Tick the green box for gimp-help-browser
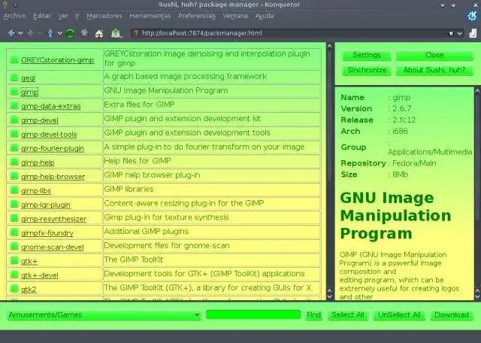Image resolution: width=481 pixels, height=343 pixels. click(14, 176)
